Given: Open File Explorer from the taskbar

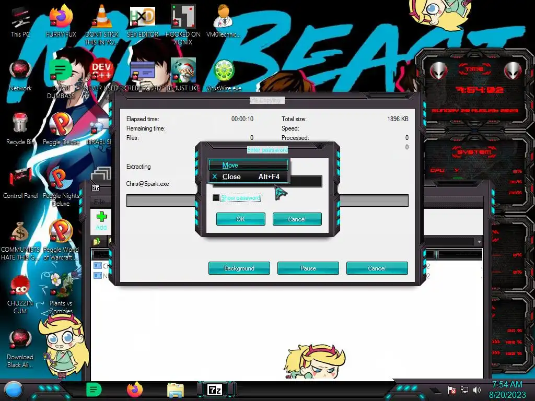Looking at the screenshot, I should (176, 390).
